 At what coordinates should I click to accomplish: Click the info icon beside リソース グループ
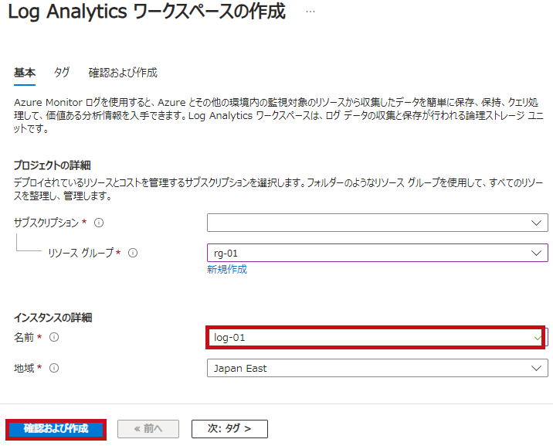click(133, 253)
